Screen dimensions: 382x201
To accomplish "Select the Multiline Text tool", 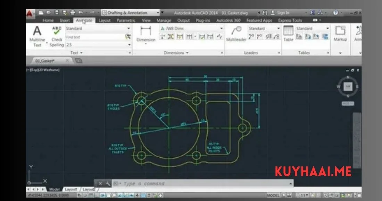I will pyautogui.click(x=37, y=36).
